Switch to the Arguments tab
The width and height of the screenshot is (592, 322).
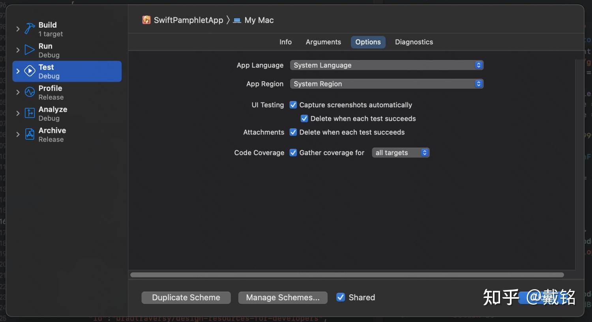[x=323, y=42]
